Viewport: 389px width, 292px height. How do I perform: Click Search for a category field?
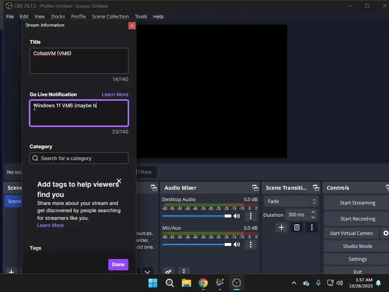[x=79, y=158]
